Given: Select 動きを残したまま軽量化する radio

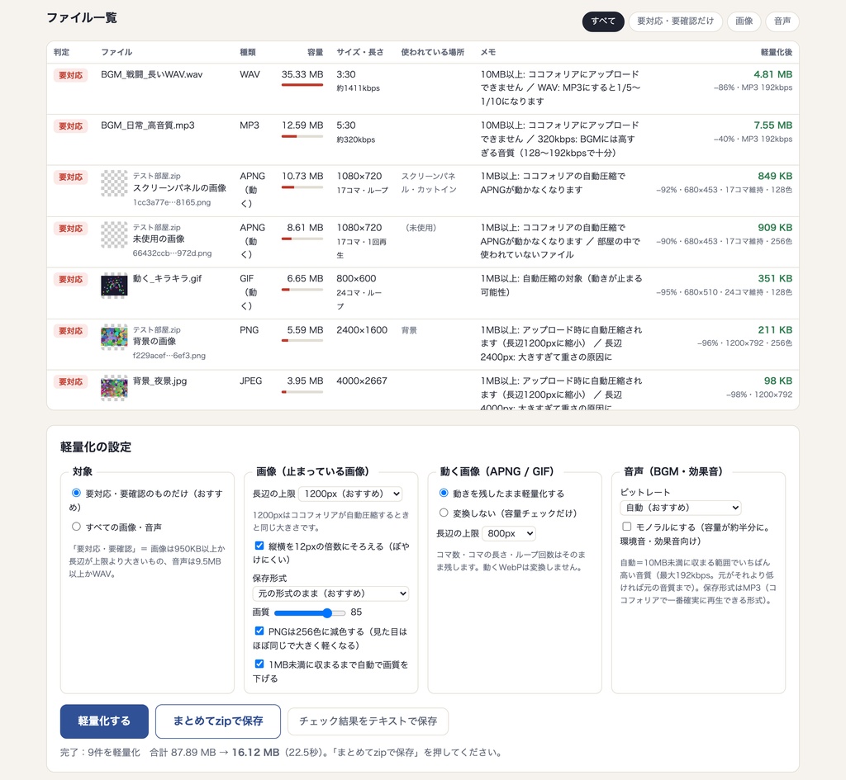Looking at the screenshot, I should [x=444, y=494].
